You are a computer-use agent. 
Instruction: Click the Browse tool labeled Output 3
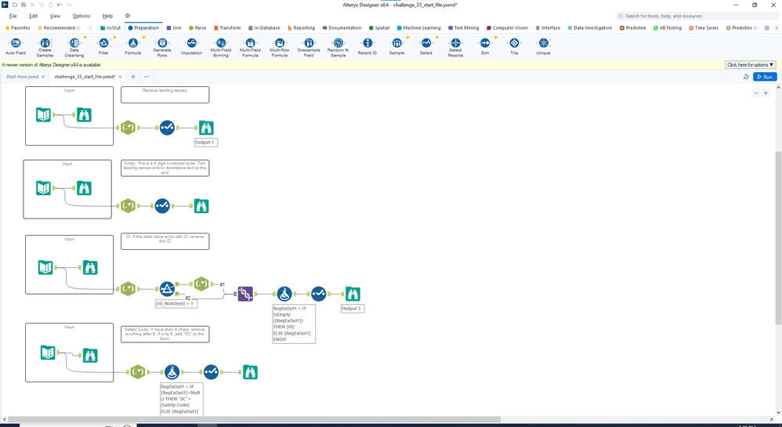click(x=353, y=294)
